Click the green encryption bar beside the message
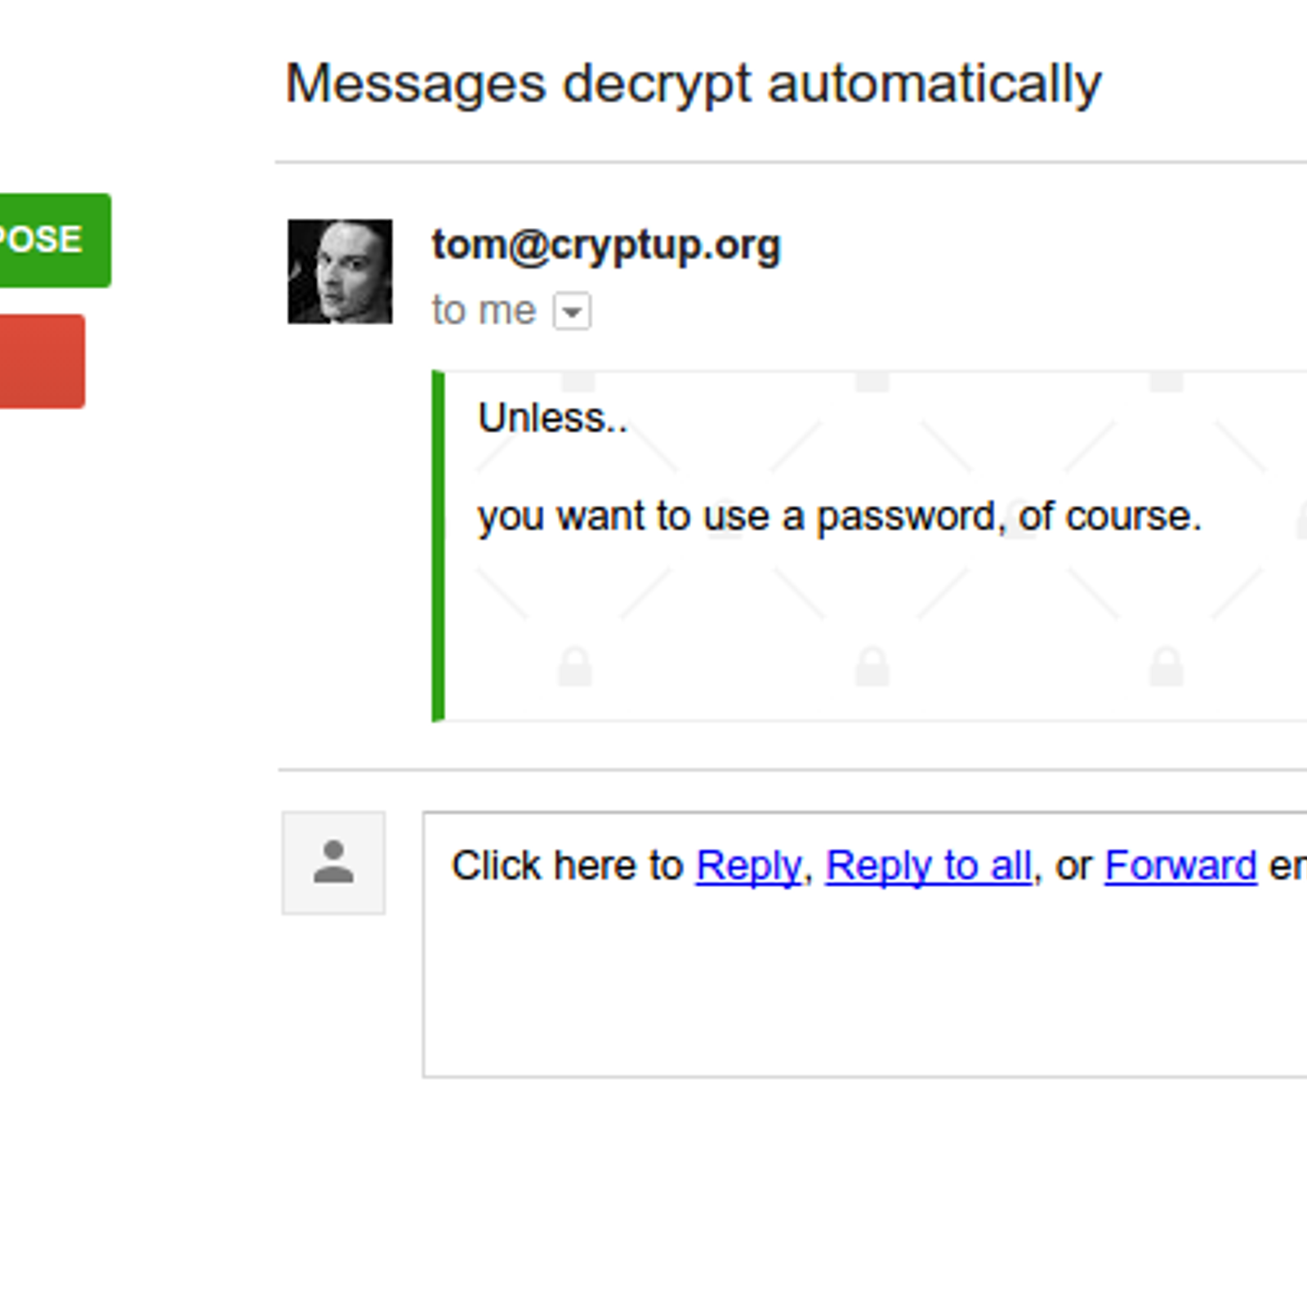 (x=438, y=546)
